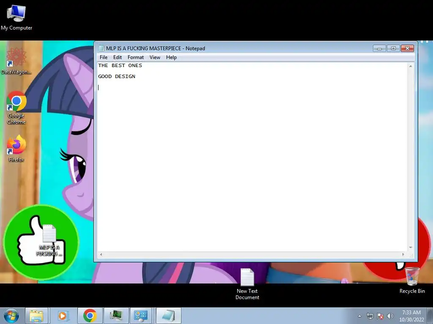Open the Windows Start button
The height and width of the screenshot is (324, 433).
click(11, 316)
